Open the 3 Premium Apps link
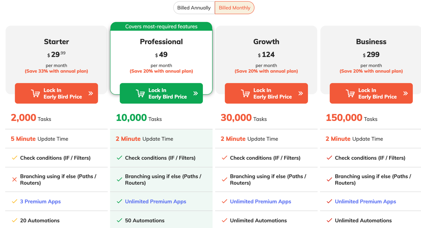 point(40,201)
